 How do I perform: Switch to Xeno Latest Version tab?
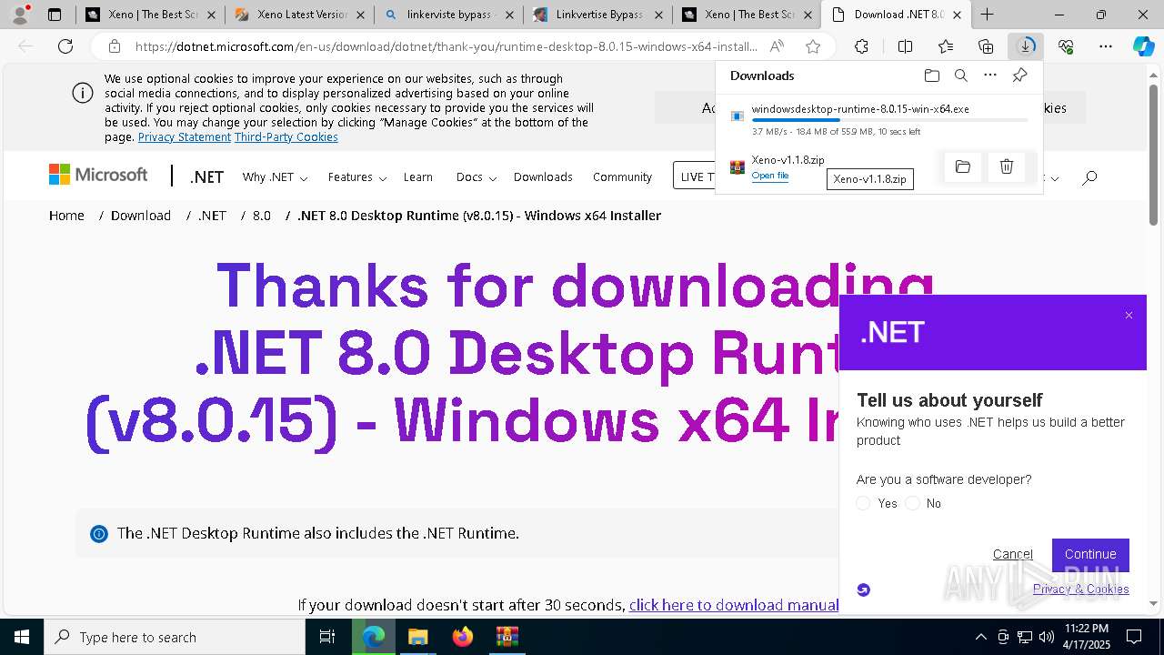(x=299, y=15)
